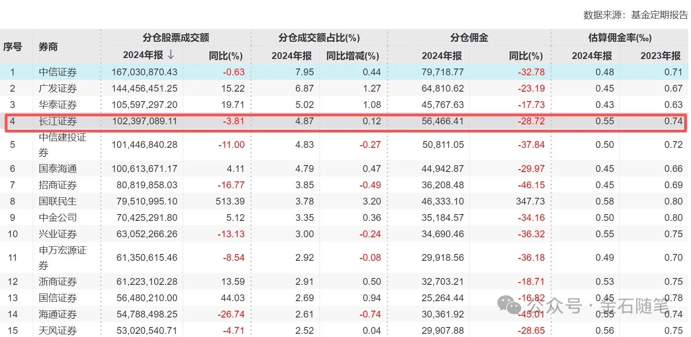
Task: Open 广发证券 broker link
Action: pyautogui.click(x=58, y=88)
